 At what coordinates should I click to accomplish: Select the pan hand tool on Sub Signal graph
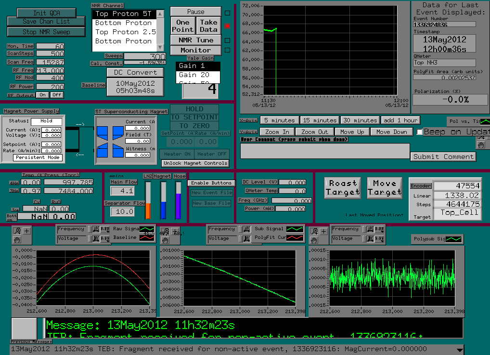point(165,240)
